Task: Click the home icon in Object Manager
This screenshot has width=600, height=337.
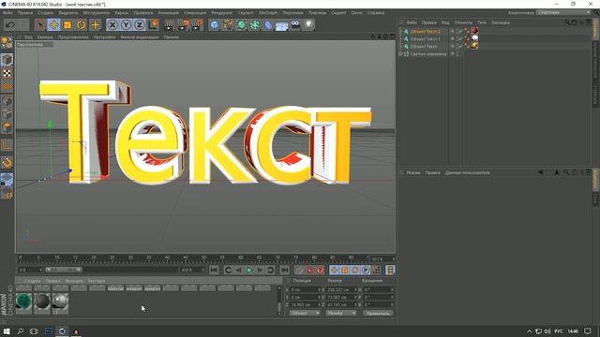Action: point(574,22)
